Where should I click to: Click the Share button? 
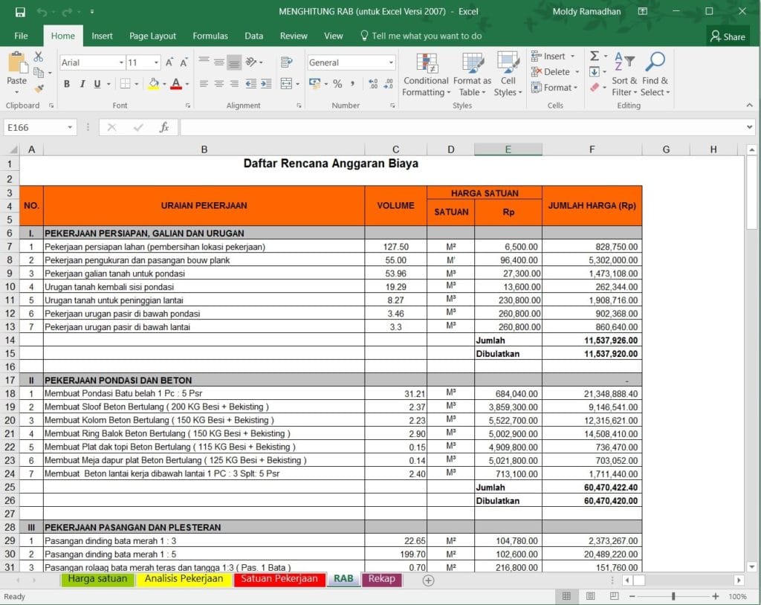(727, 36)
